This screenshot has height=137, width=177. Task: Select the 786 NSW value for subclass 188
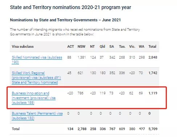80,93
